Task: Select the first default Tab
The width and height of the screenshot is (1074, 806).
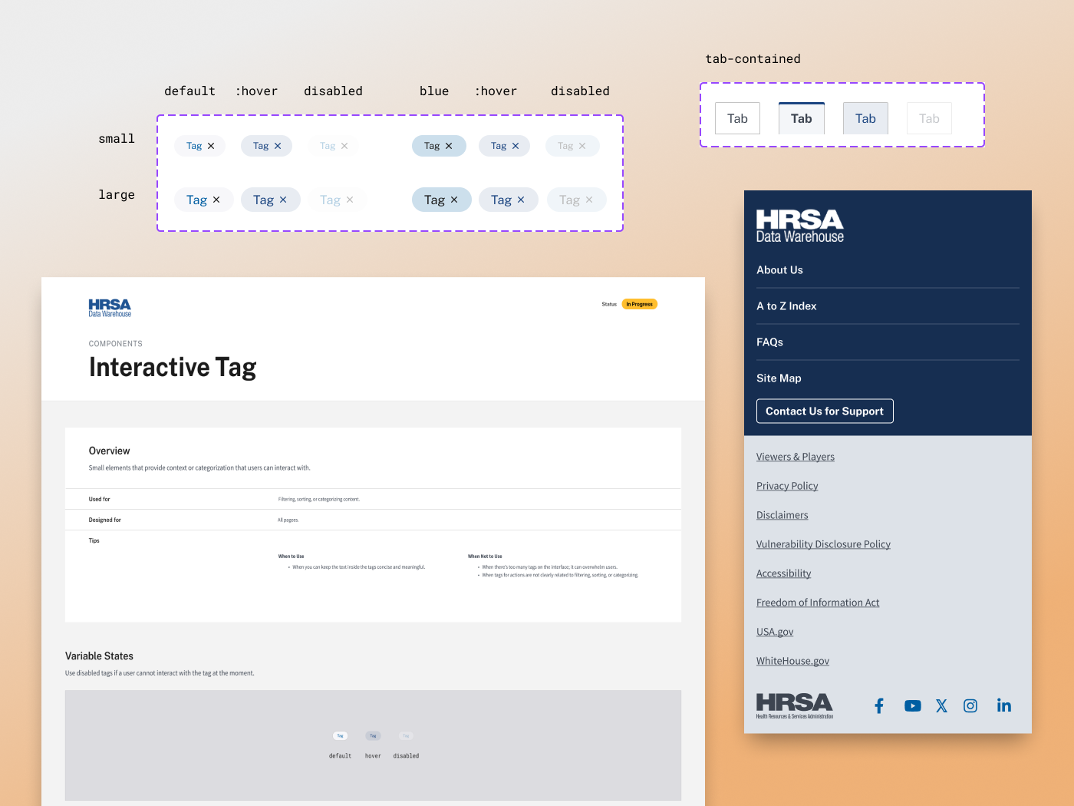Action: coord(737,119)
